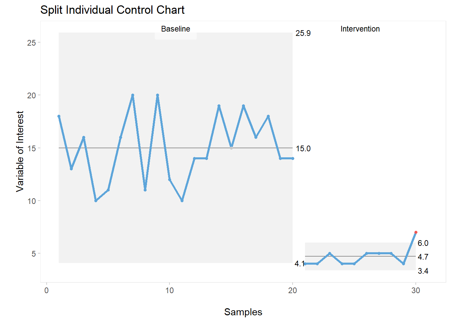Click the 25.9 upper control limit label

tap(303, 33)
